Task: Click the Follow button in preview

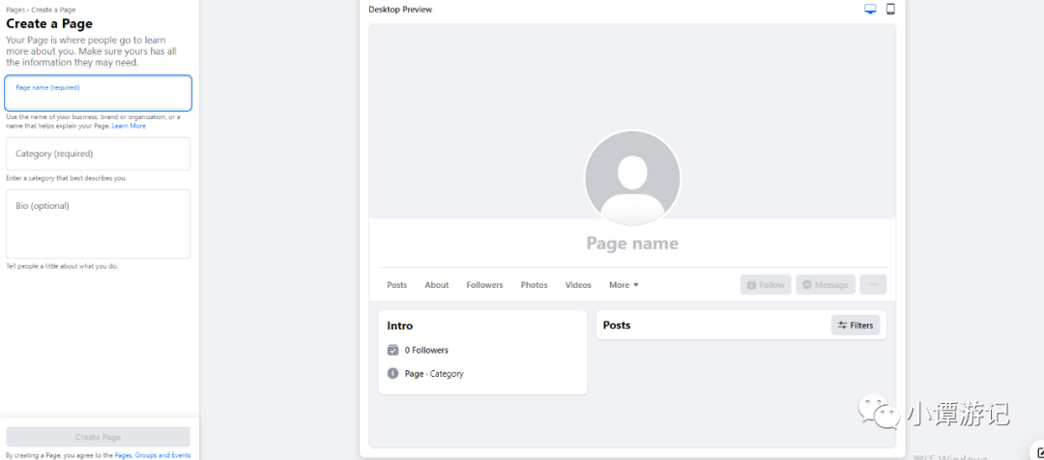Action: (x=766, y=284)
